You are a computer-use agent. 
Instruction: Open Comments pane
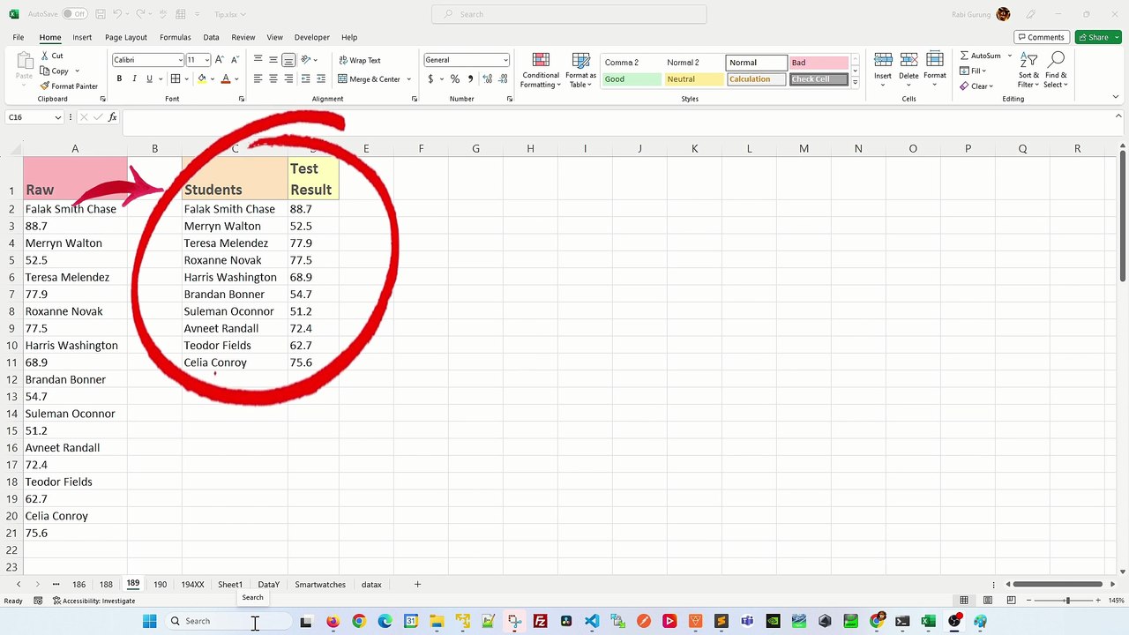(1041, 37)
